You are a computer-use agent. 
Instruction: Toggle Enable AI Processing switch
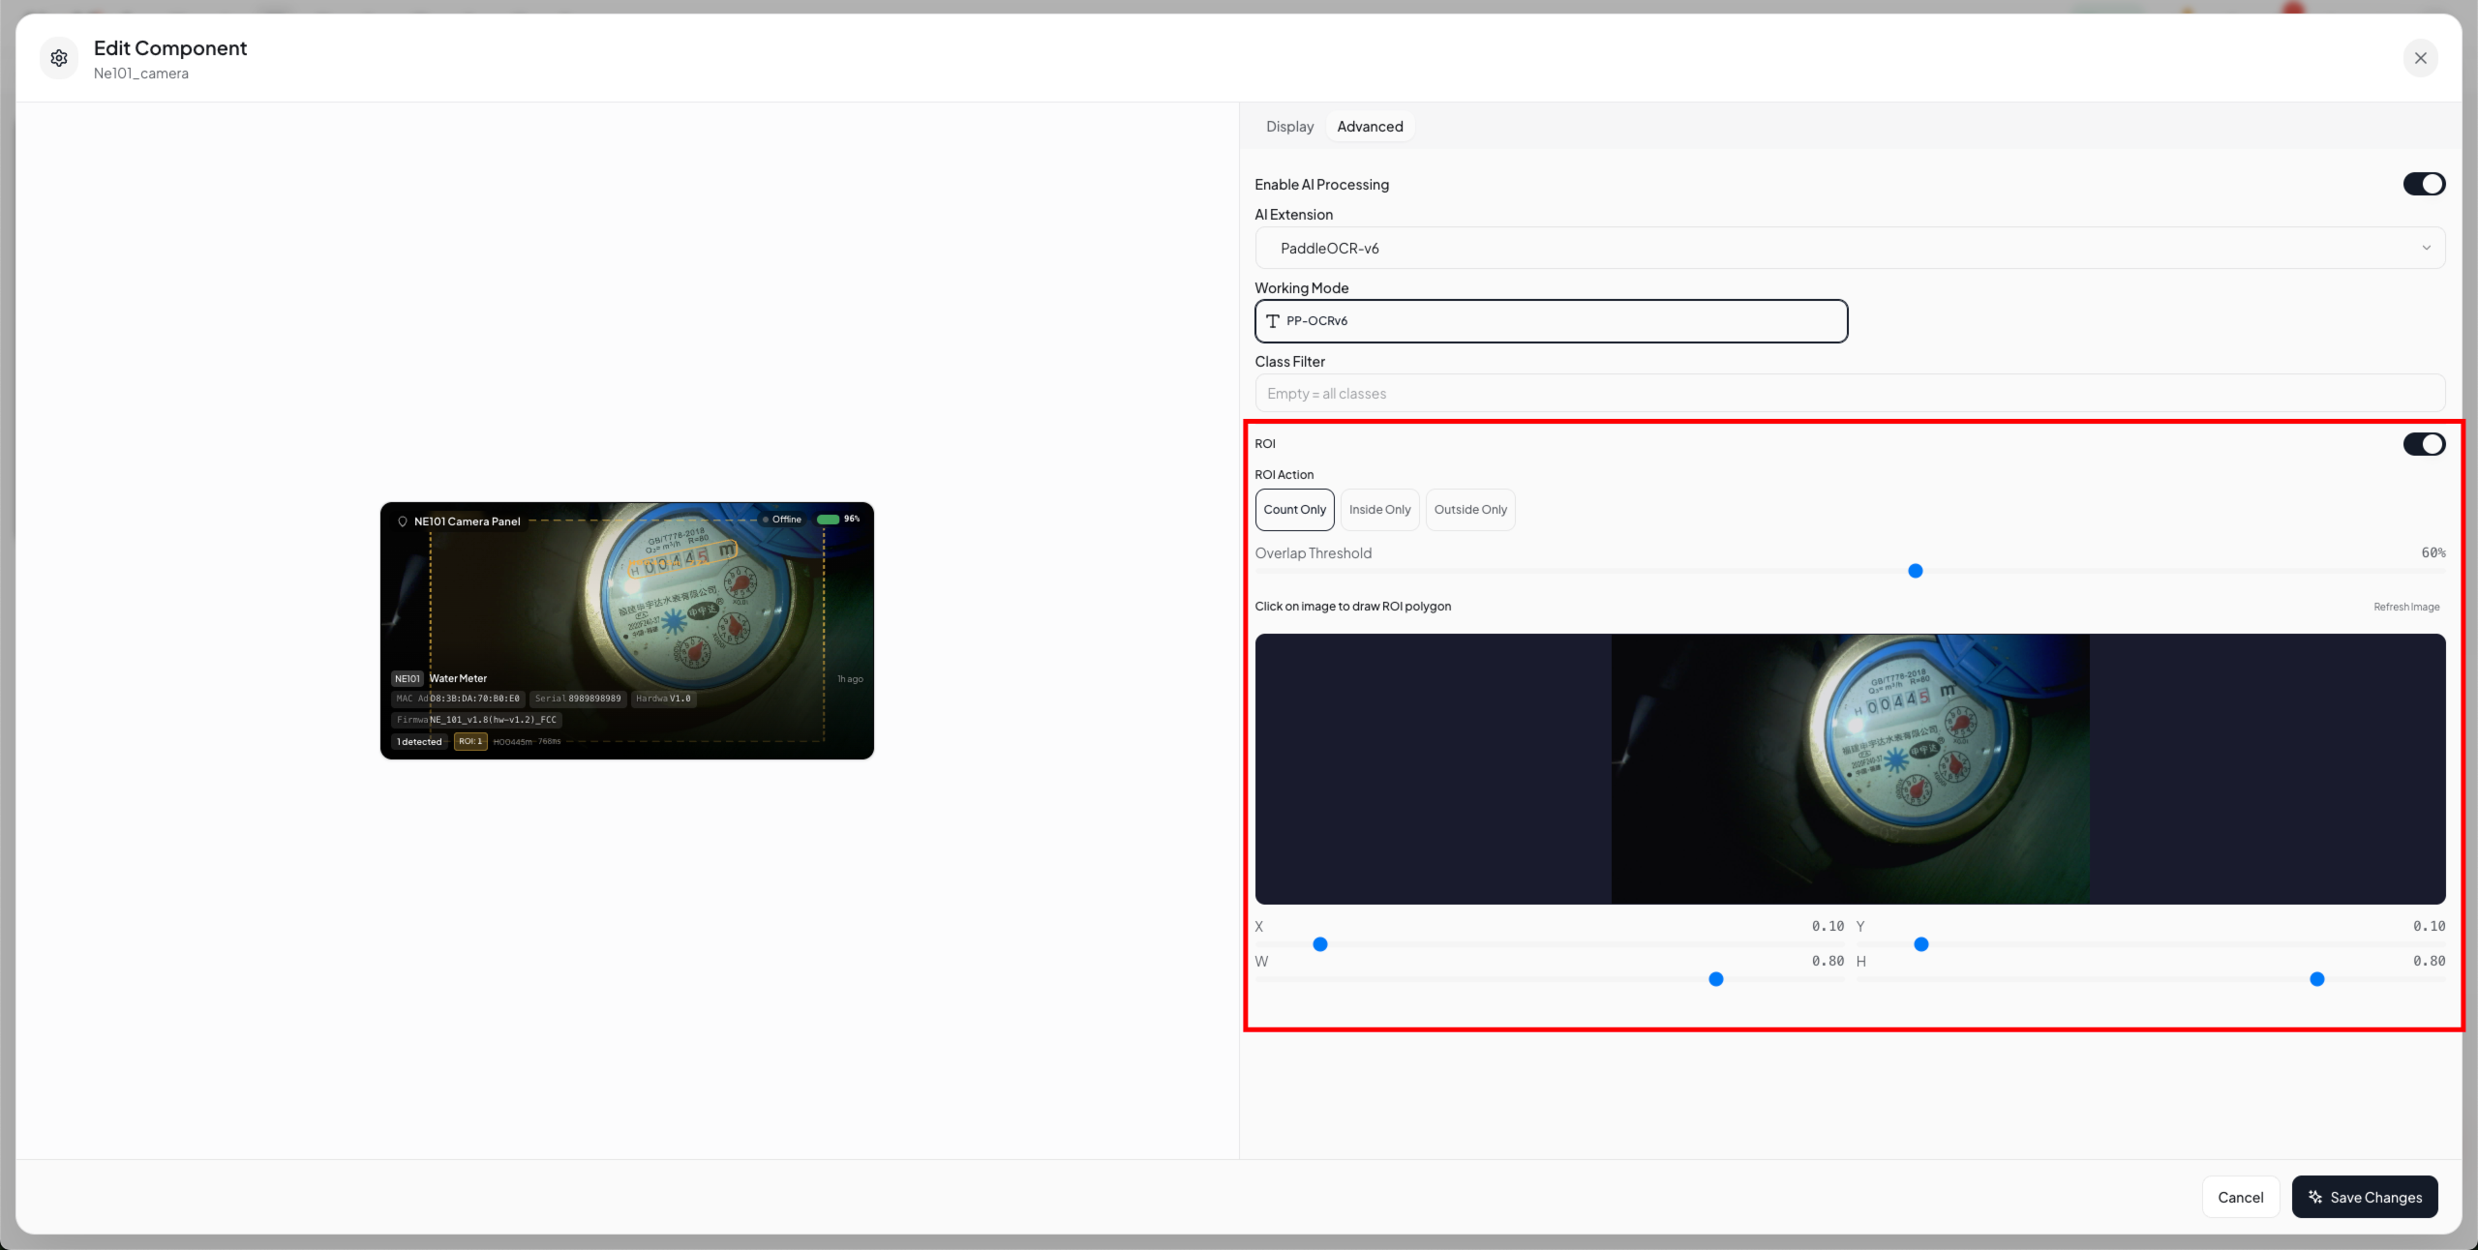click(2424, 184)
